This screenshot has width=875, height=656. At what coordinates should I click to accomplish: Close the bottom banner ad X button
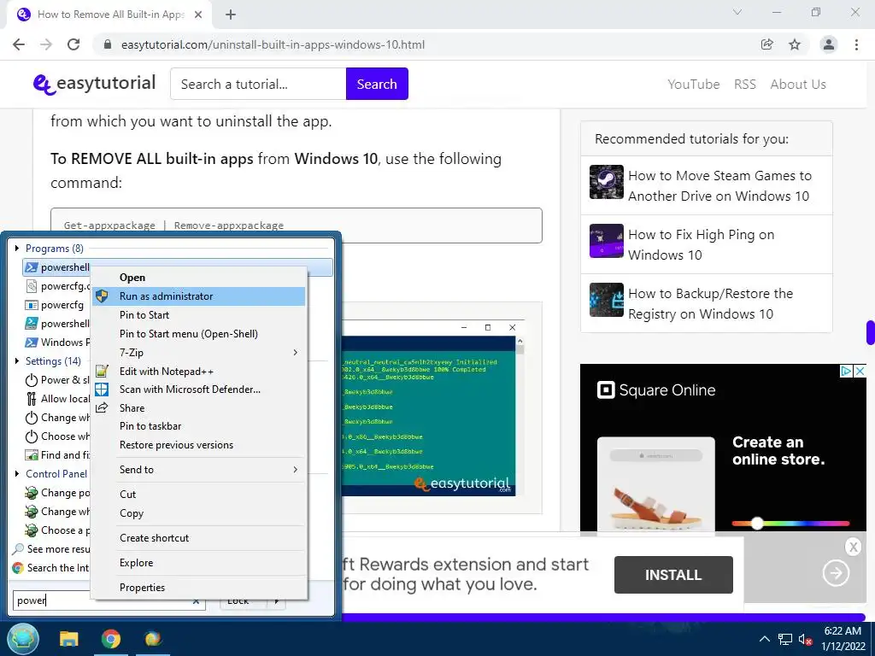tap(853, 548)
